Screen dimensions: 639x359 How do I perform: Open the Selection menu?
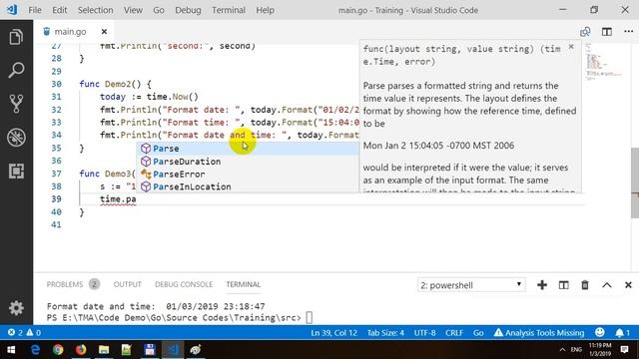(x=96, y=10)
